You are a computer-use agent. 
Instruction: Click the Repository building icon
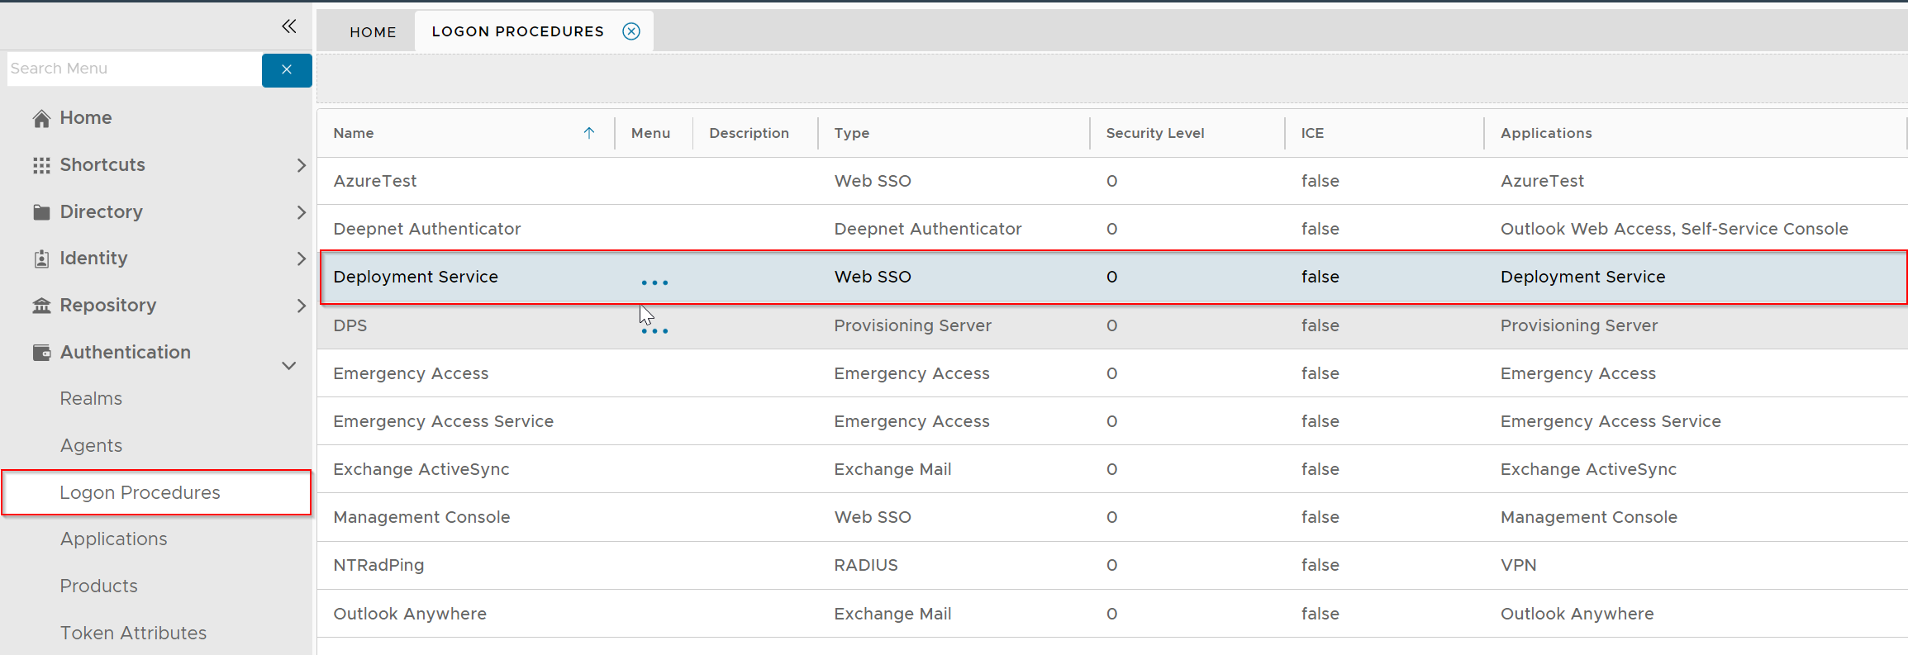pyautogui.click(x=41, y=306)
